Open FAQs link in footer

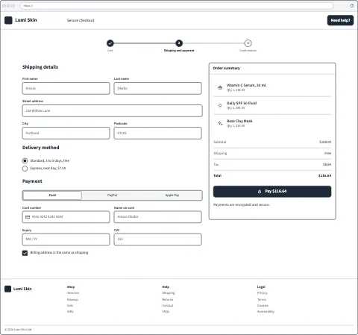166,311
